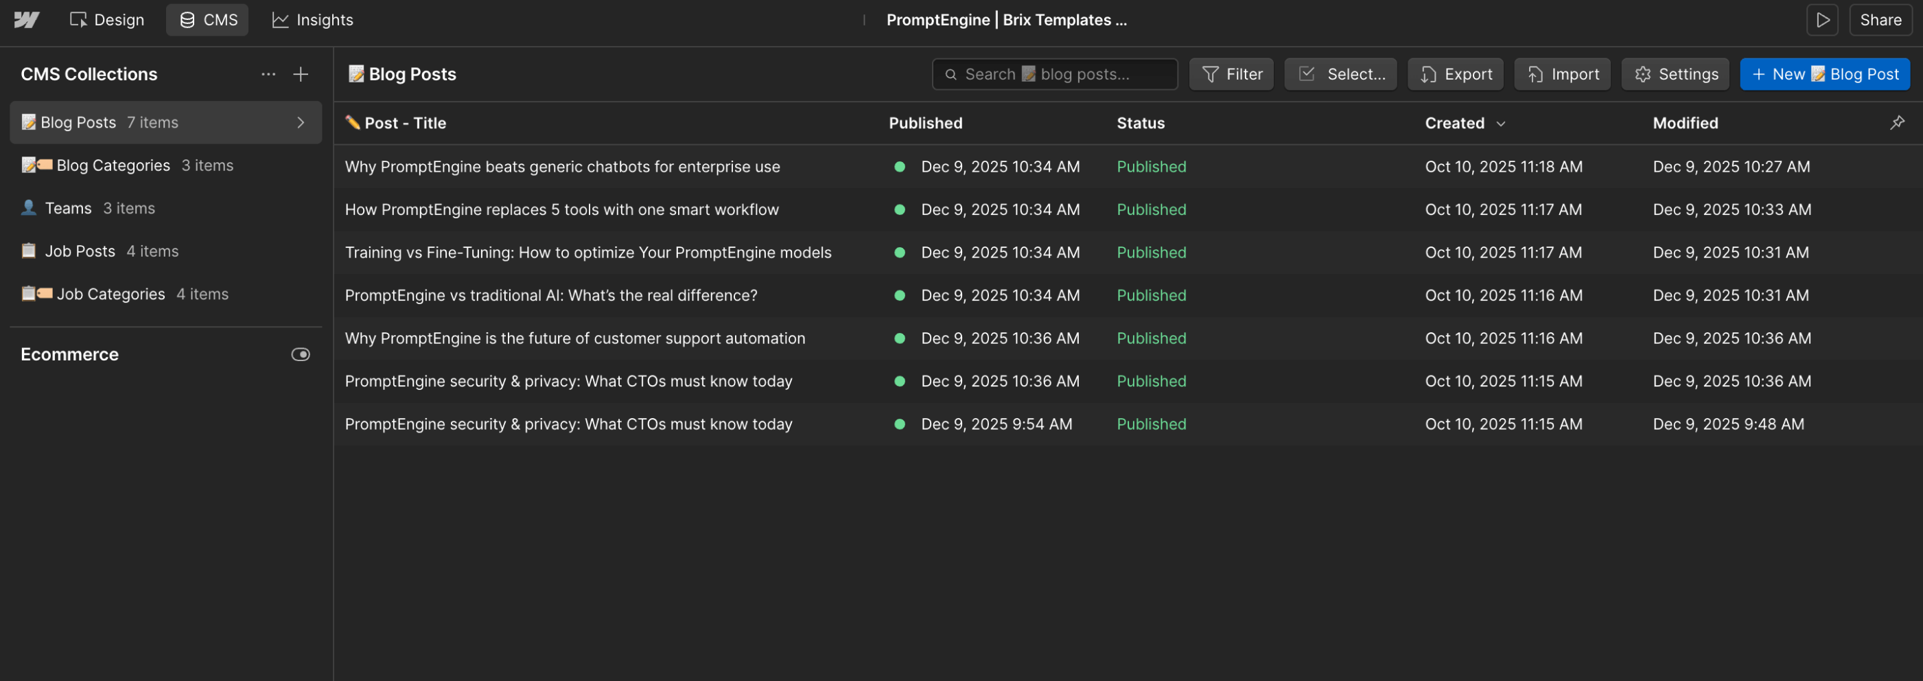The width and height of the screenshot is (1923, 681).
Task: Open the Share dialog
Action: (x=1880, y=19)
